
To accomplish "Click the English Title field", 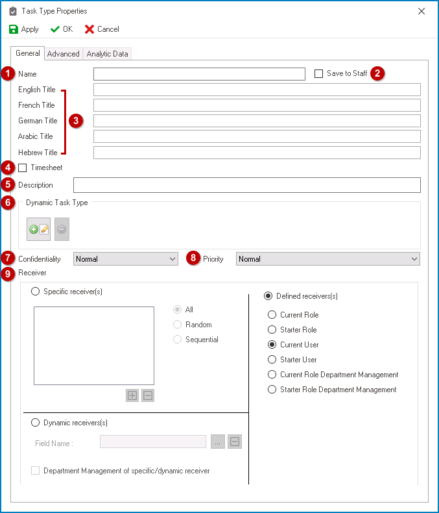I will [257, 90].
